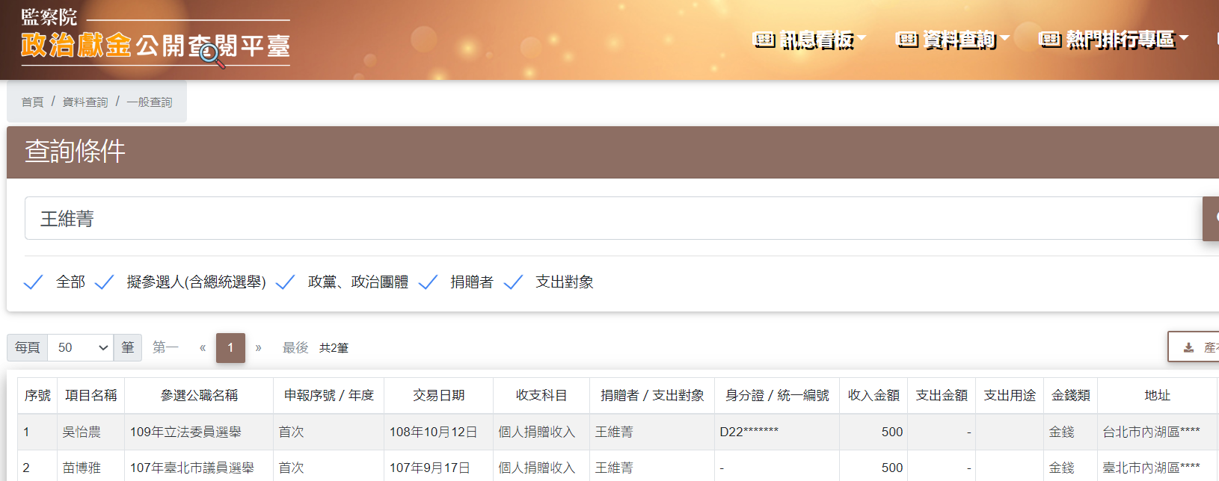Click the address 台北市內湖區****
1219x481 pixels.
(x=1151, y=432)
